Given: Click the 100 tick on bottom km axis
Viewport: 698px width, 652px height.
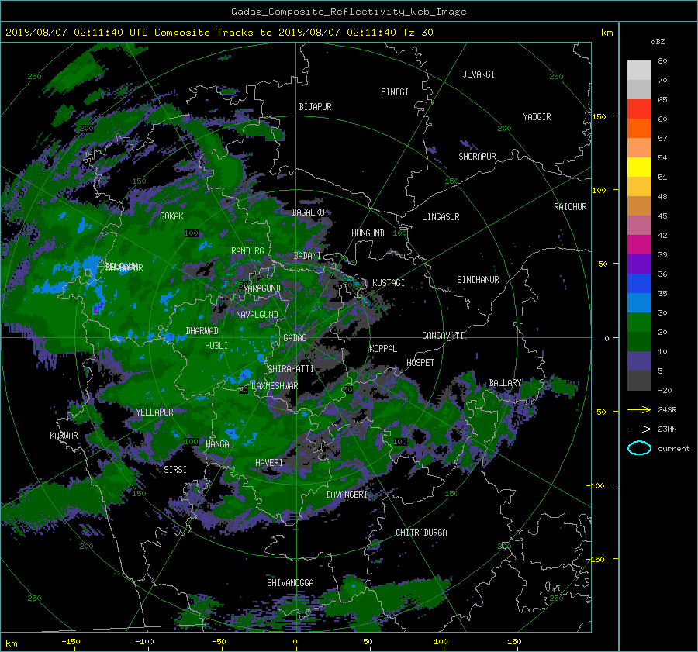Looking at the screenshot, I should coord(441,641).
